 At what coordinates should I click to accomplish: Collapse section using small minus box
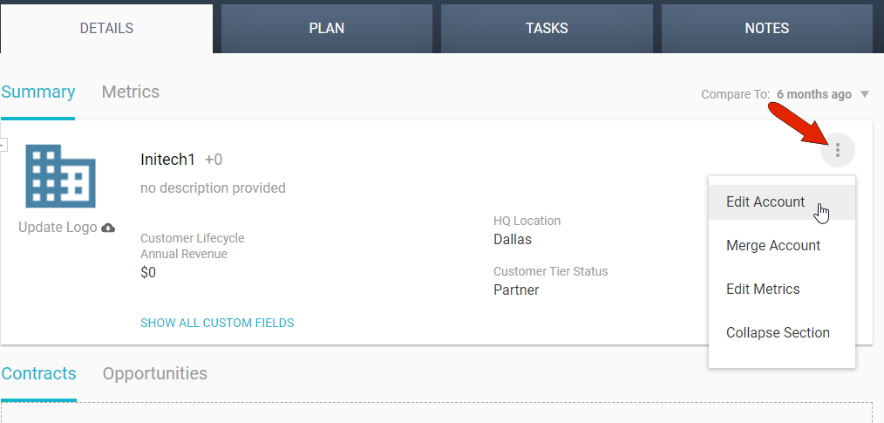[3, 144]
